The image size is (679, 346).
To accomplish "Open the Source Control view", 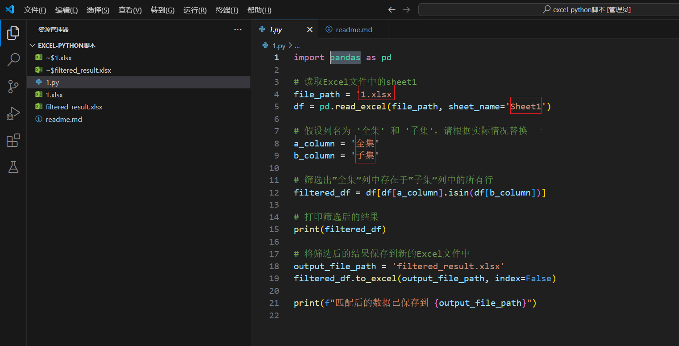I will [x=13, y=87].
